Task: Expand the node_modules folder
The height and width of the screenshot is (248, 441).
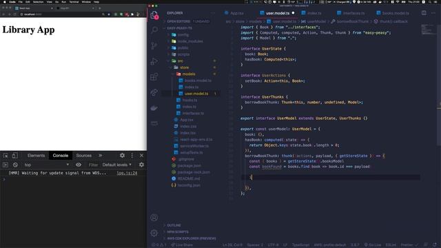Action: point(190,41)
